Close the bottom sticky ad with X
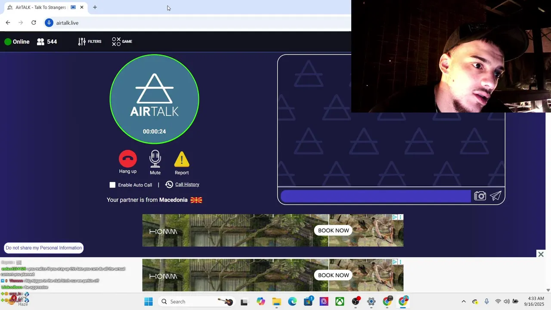The width and height of the screenshot is (551, 310). click(541, 254)
